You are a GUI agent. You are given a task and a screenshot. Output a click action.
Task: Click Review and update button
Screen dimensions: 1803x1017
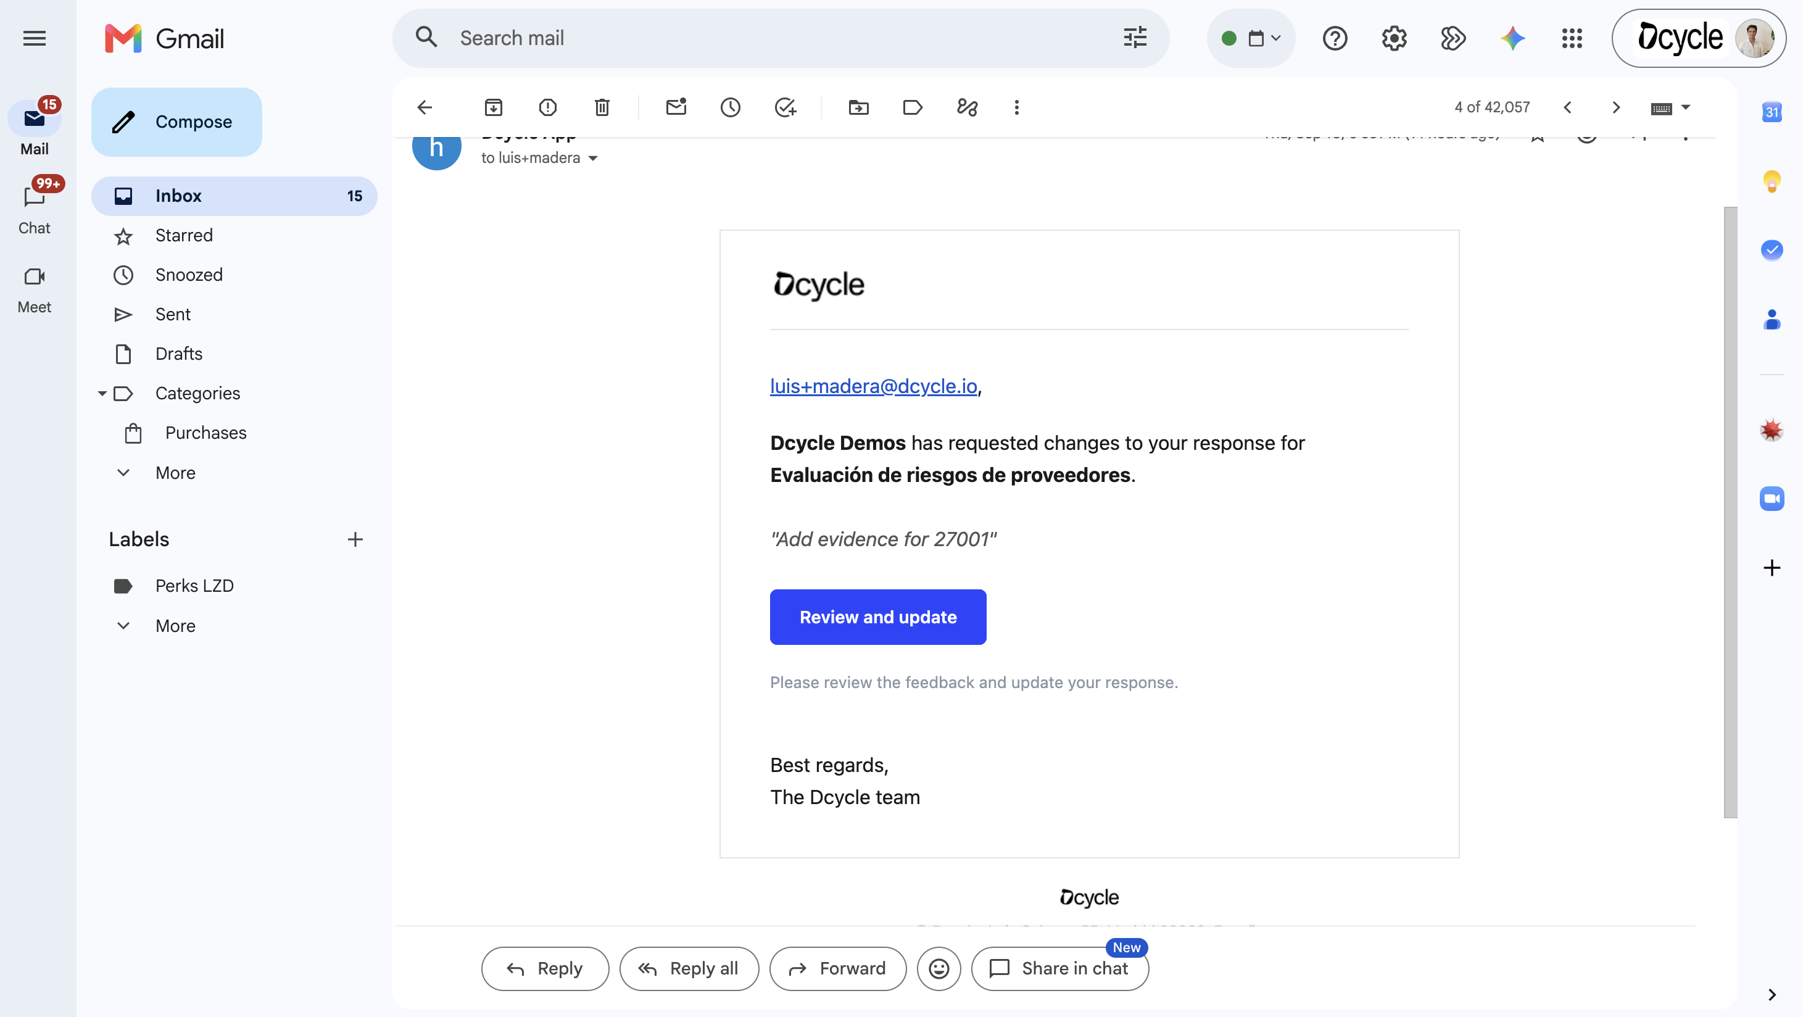coord(877,616)
